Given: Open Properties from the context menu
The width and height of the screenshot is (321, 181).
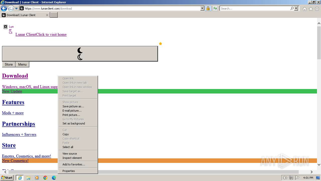Looking at the screenshot, I should coord(78,171).
